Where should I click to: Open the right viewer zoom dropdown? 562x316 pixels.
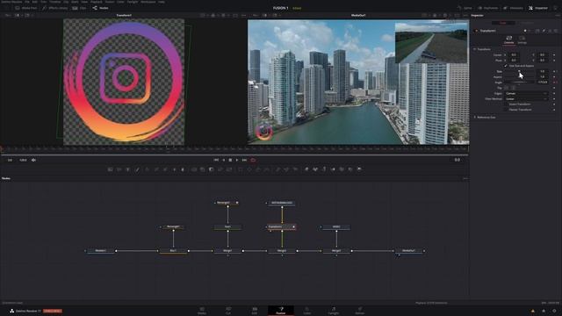[x=256, y=16]
